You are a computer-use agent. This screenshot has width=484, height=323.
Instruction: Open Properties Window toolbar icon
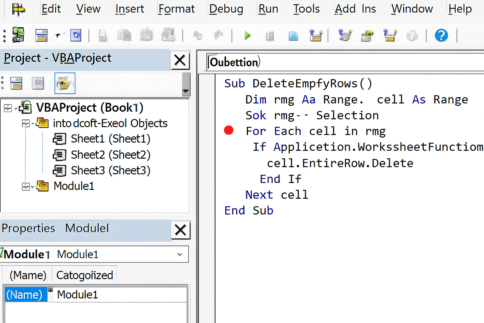pyautogui.click(x=367, y=35)
